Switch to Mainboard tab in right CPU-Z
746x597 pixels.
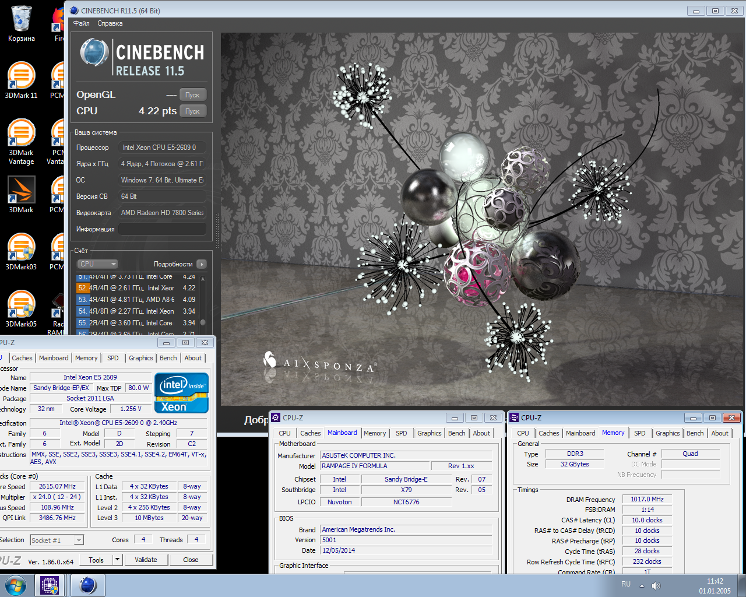(x=580, y=433)
